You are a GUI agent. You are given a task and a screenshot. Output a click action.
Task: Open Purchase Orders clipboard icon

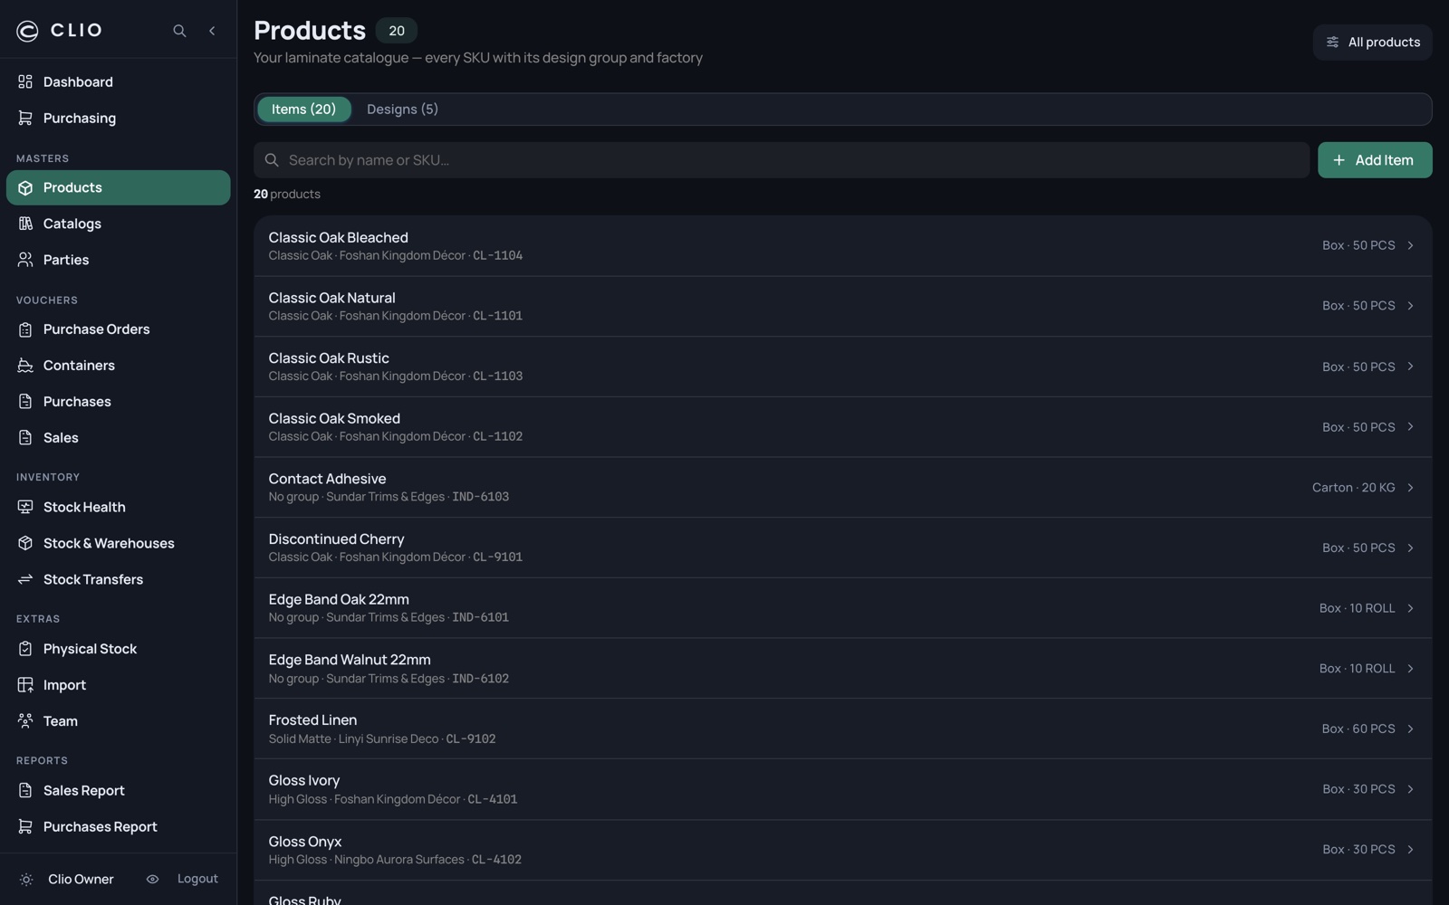(x=25, y=330)
